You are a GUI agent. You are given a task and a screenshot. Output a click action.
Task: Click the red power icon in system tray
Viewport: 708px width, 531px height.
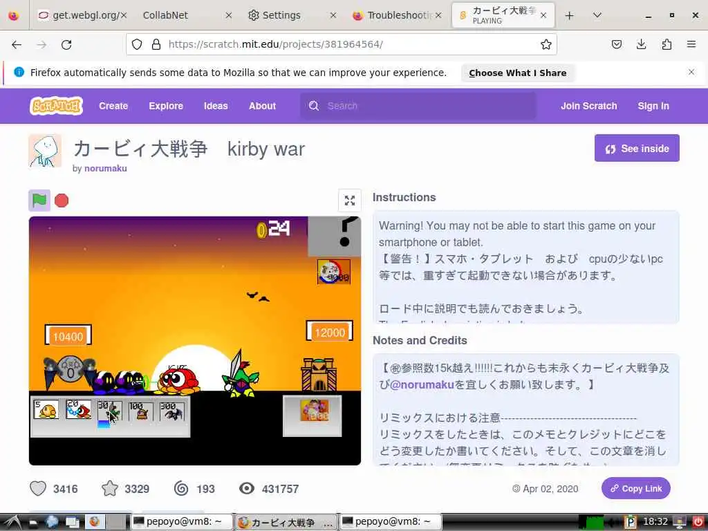[698, 522]
